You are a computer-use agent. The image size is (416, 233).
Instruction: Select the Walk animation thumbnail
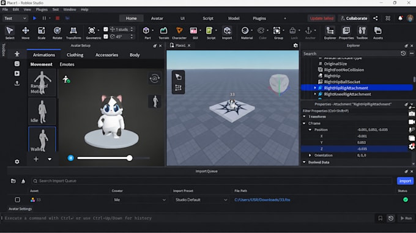42,139
